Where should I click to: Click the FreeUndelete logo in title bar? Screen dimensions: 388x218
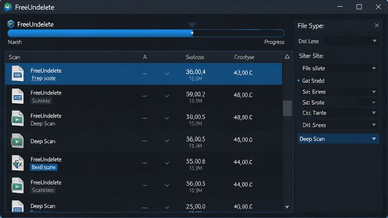8,7
